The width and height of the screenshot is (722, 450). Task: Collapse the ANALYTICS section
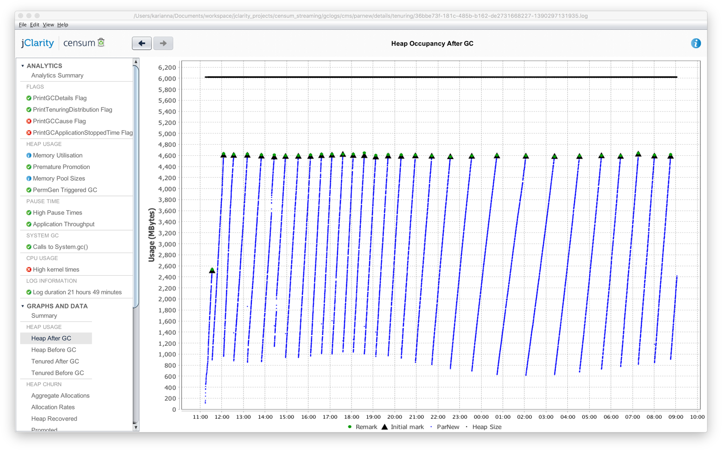(x=23, y=66)
